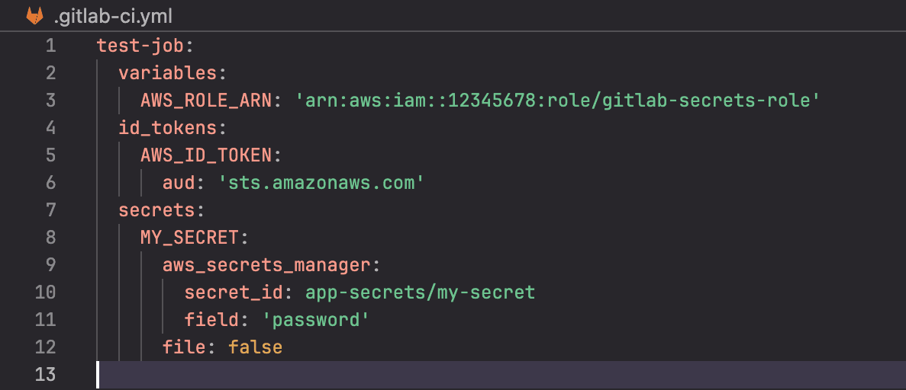Click the id_tokens key

pos(166,128)
